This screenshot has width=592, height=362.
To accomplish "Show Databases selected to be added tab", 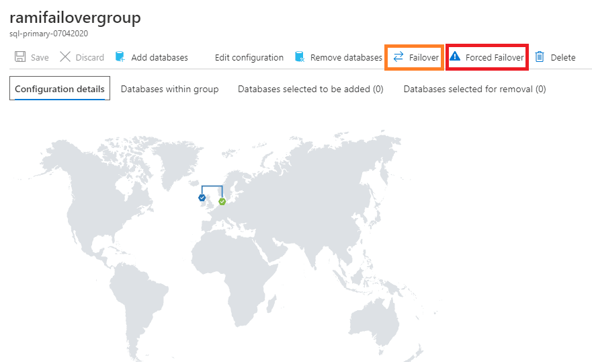I will coord(310,89).
